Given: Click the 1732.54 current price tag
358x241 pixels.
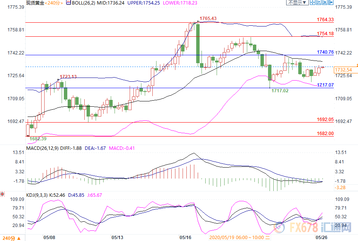Looking at the screenshot, I should [x=343, y=70].
